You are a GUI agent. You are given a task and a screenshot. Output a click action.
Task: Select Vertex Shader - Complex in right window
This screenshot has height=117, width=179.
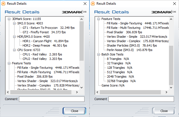point(138,41)
